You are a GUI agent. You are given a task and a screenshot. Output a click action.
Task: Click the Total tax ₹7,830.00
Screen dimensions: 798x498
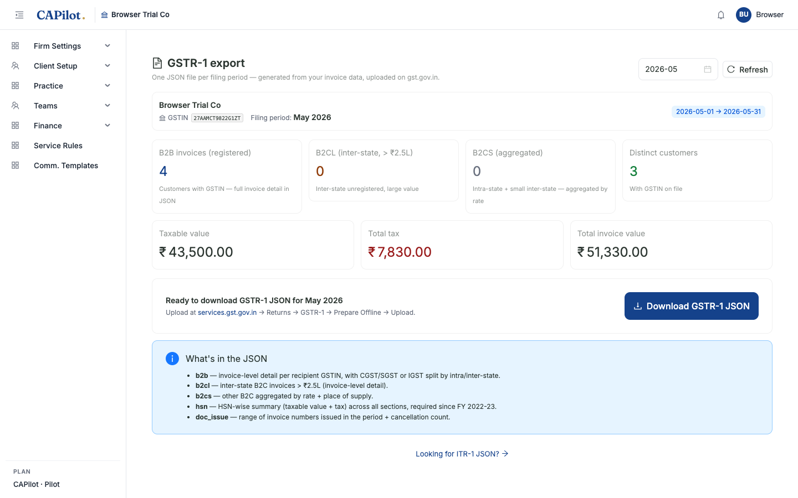click(x=400, y=252)
